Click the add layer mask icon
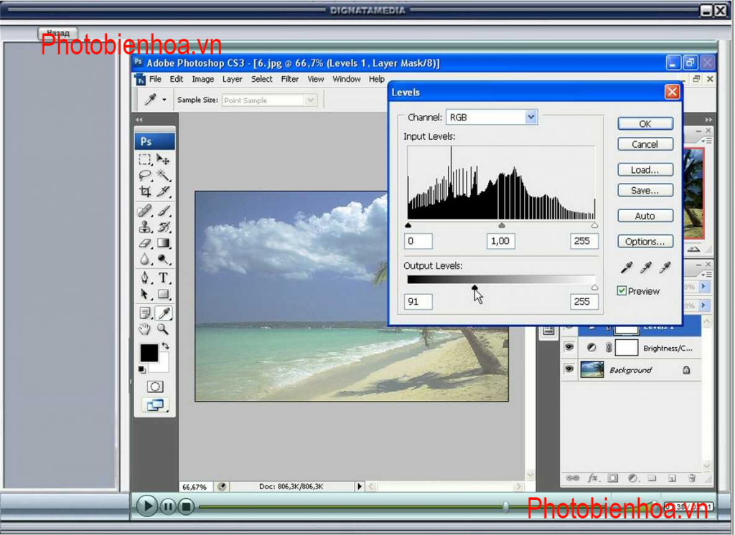Screen dimensions: 735x535 pos(613,478)
